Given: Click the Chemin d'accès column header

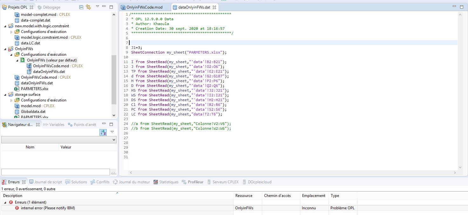Looking at the screenshot, I should 281,196.
